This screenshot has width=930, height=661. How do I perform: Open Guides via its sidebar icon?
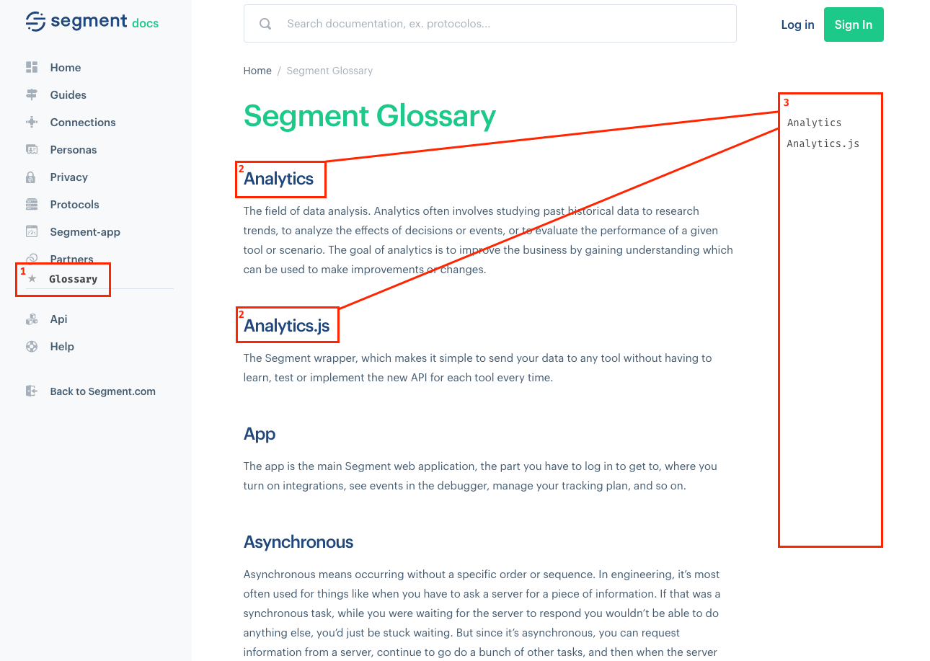[x=32, y=94]
